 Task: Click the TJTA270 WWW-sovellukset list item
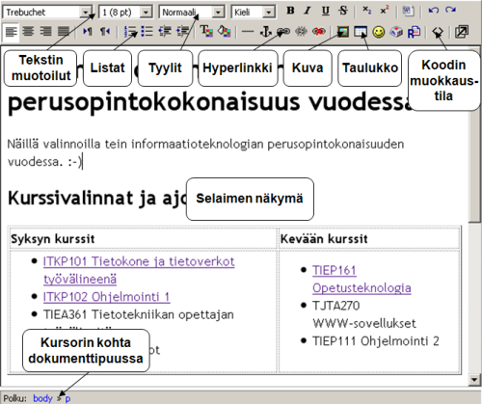point(364,314)
